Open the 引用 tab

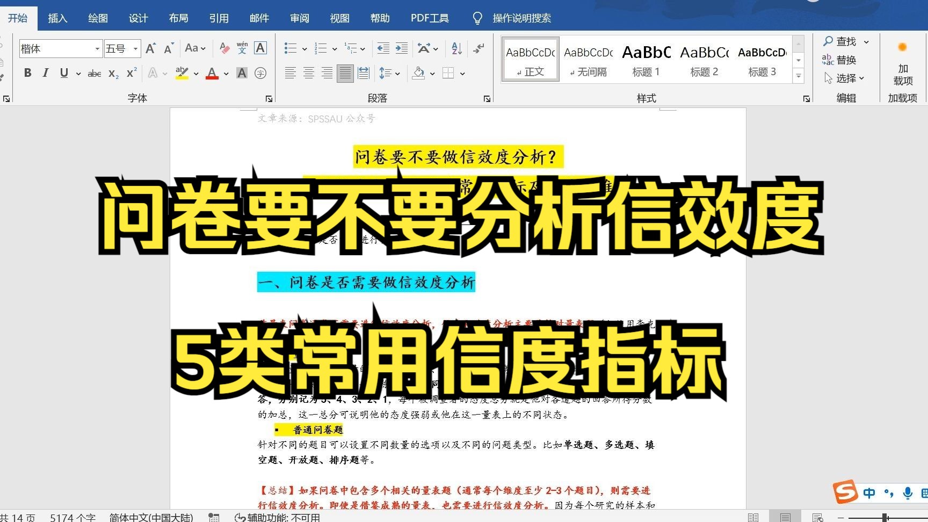[219, 18]
